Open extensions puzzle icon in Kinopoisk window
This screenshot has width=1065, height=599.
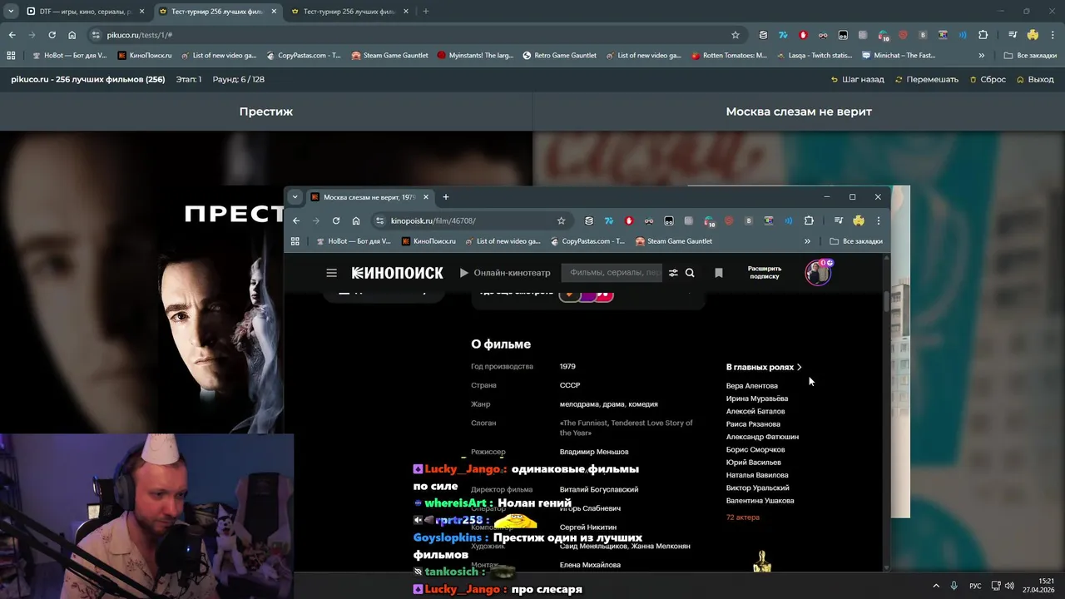[809, 220]
